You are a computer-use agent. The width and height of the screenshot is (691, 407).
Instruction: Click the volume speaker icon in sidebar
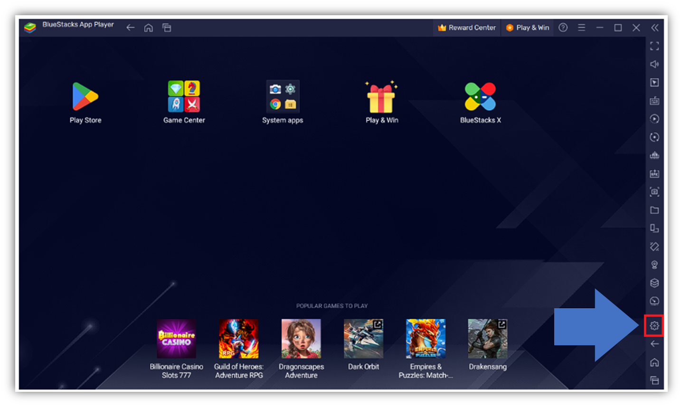(x=654, y=64)
